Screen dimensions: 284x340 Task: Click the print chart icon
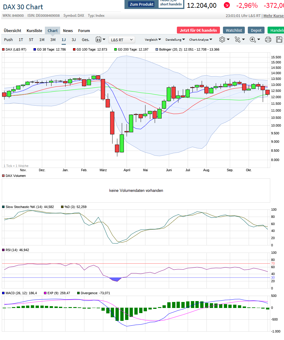[268, 39]
